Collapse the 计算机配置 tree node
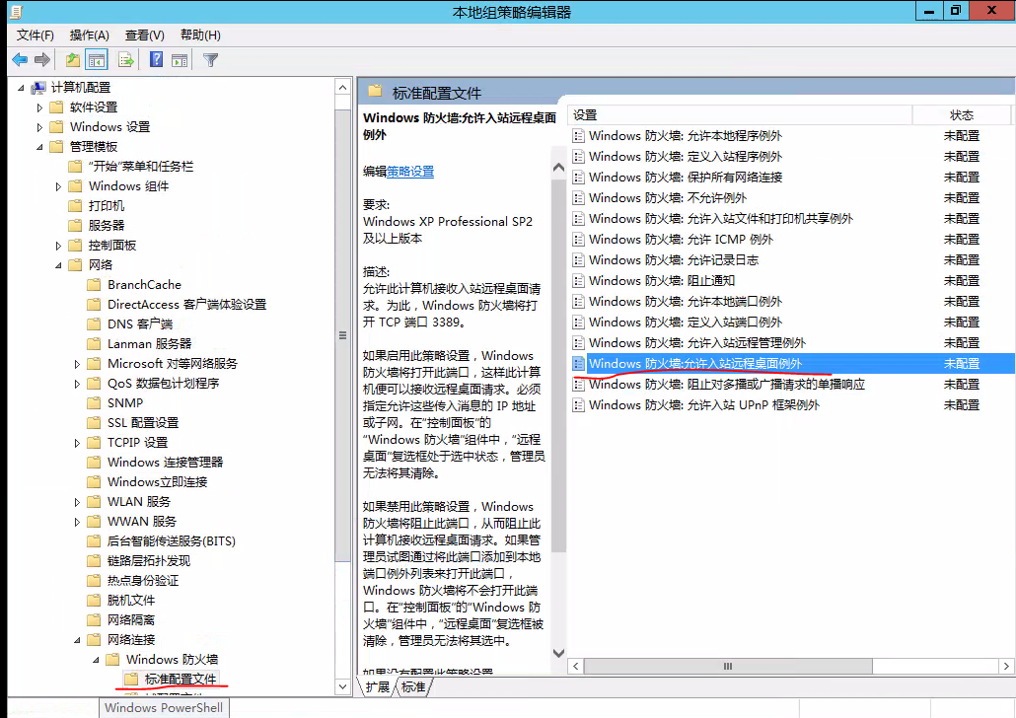The image size is (1016, 718). pyautogui.click(x=22, y=88)
